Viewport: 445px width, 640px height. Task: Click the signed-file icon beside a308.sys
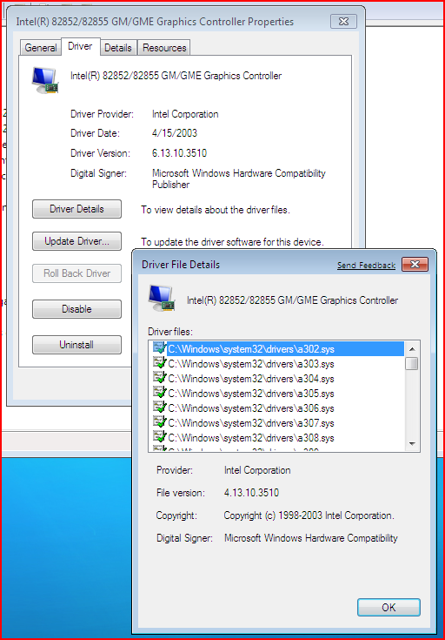tap(160, 437)
